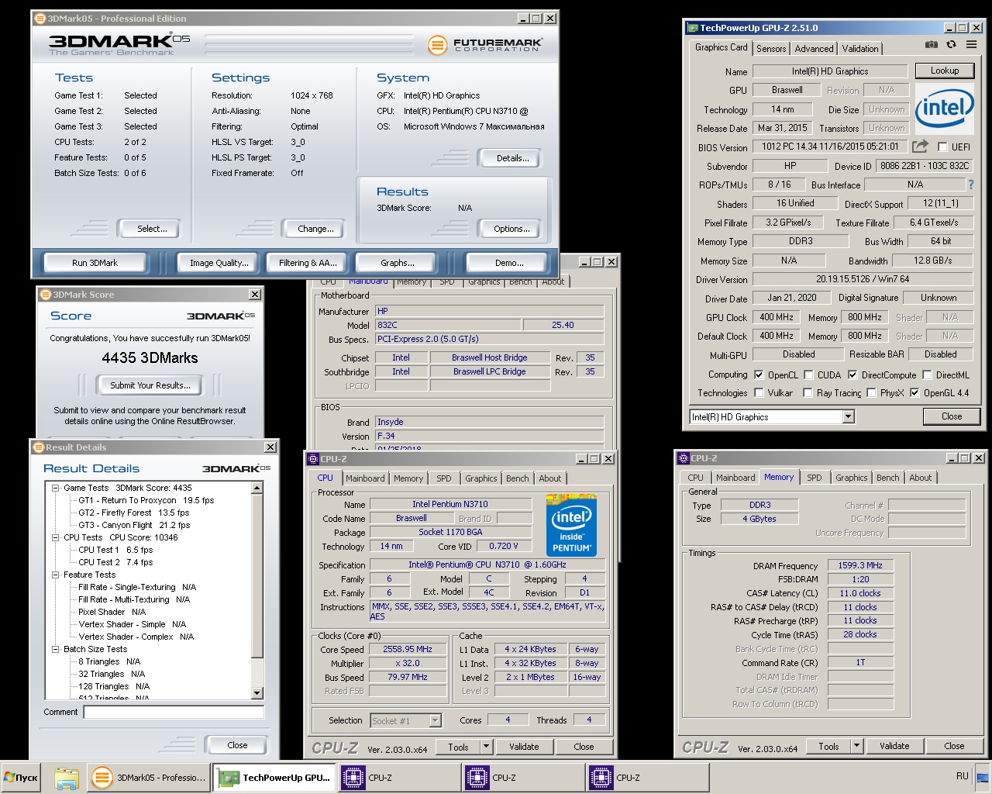Image resolution: width=992 pixels, height=794 pixels.
Task: Click the BIOS export icon next to UEFI
Action: coord(920,147)
